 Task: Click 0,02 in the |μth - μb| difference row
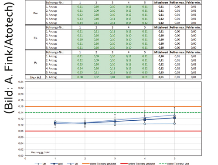[96, 77]
